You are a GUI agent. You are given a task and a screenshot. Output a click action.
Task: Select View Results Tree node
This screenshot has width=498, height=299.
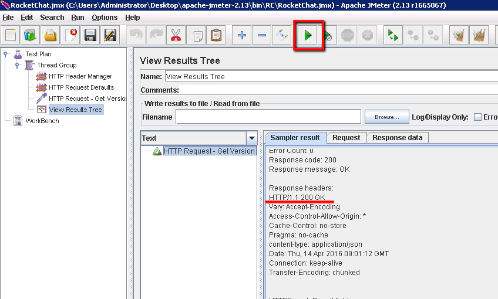click(75, 110)
